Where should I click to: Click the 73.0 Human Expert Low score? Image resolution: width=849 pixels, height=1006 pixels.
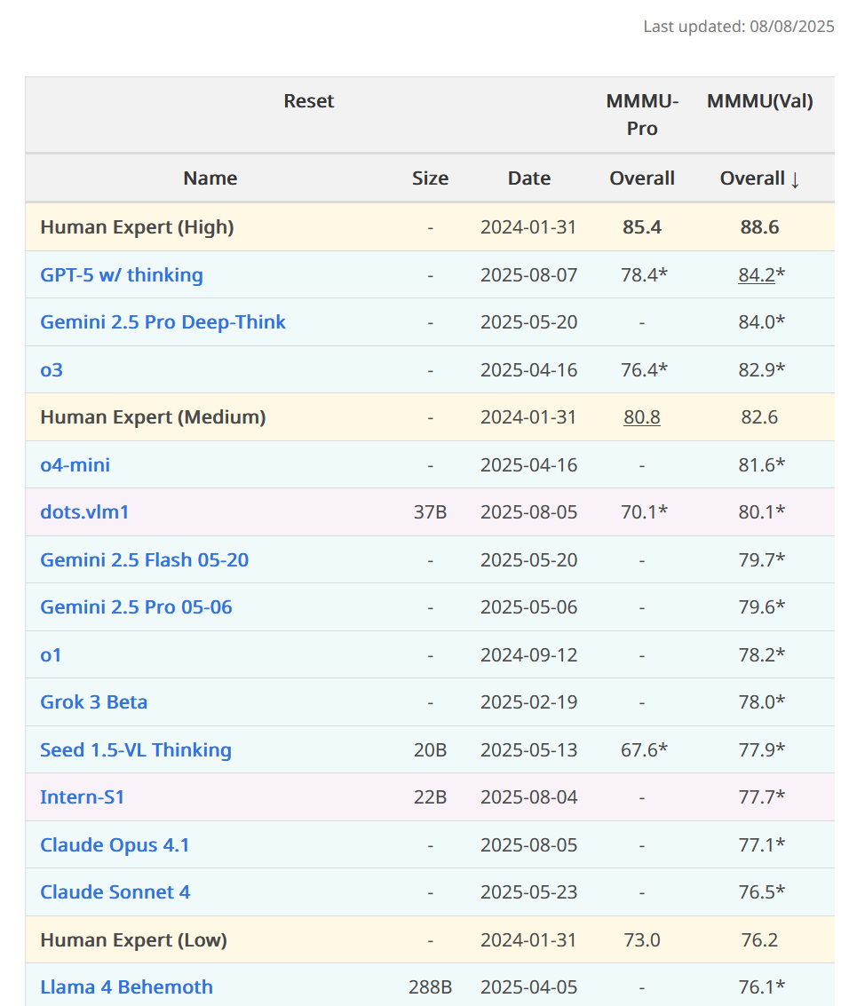click(642, 940)
